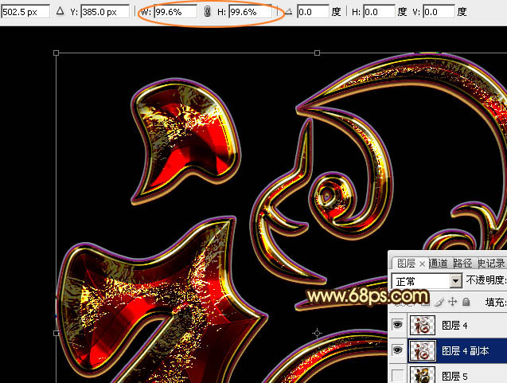Hide layer 图层 4 via its eye icon
This screenshot has height=383, width=507.
(398, 325)
